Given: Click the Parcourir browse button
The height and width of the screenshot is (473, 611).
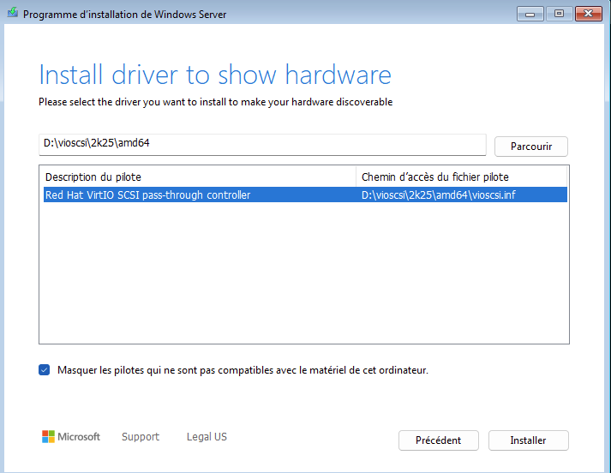Looking at the screenshot, I should pyautogui.click(x=530, y=147).
